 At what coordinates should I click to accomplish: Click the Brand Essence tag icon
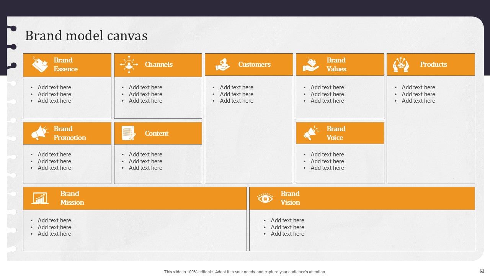[x=40, y=64]
